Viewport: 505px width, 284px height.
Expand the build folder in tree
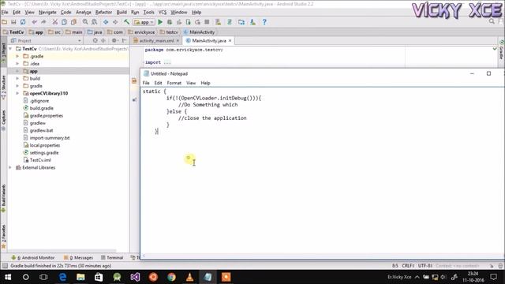tap(17, 79)
